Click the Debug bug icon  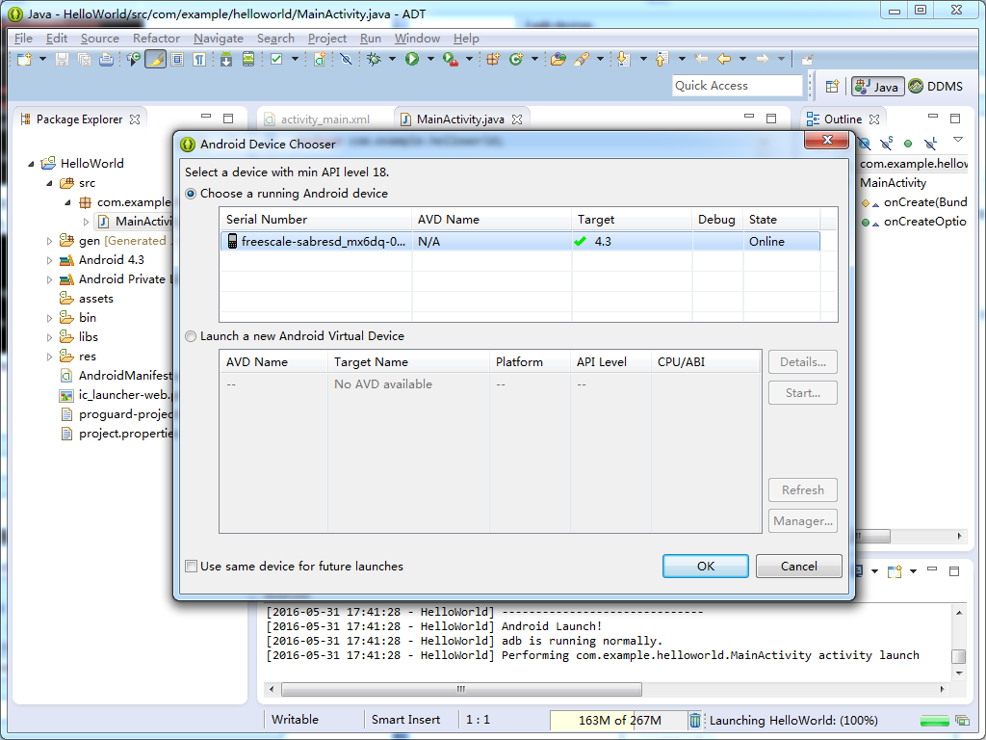pyautogui.click(x=375, y=59)
